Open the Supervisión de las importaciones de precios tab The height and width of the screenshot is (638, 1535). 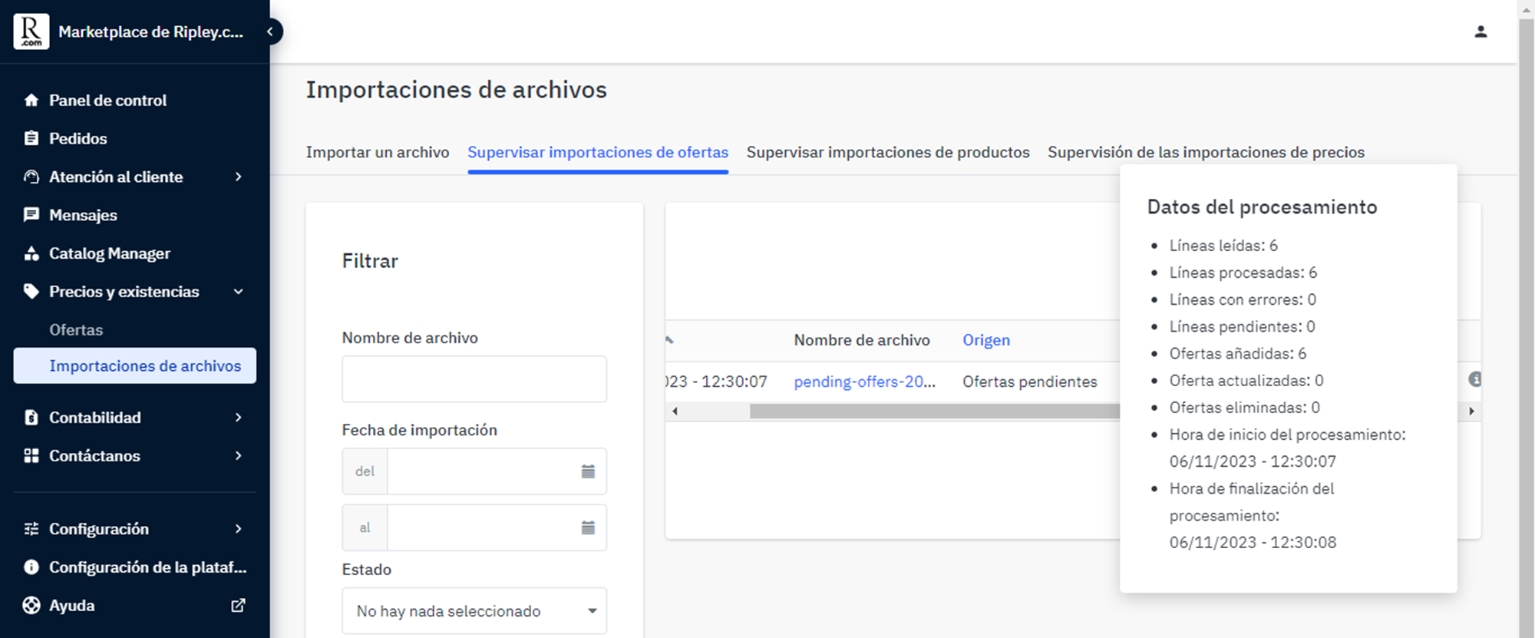point(1206,152)
